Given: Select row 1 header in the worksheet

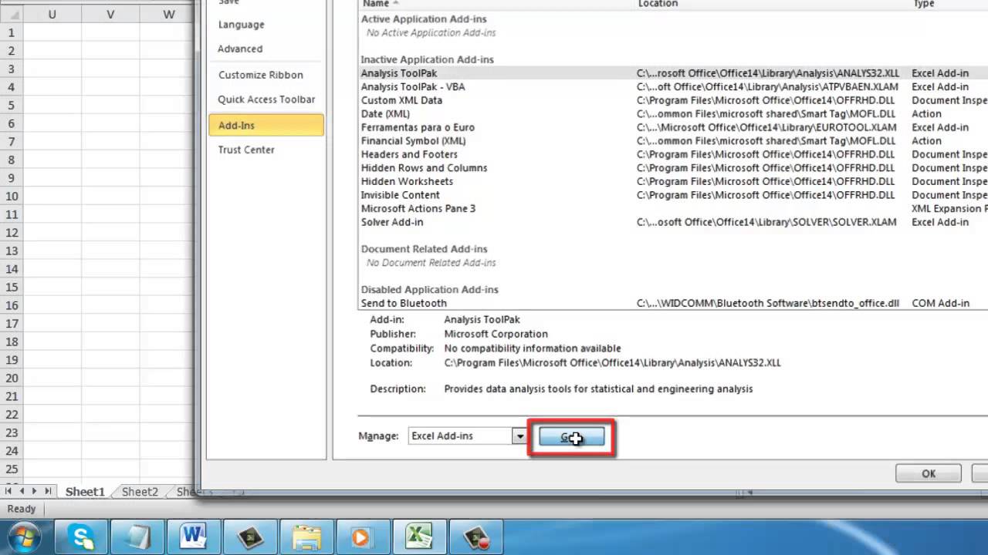Looking at the screenshot, I should (x=12, y=32).
